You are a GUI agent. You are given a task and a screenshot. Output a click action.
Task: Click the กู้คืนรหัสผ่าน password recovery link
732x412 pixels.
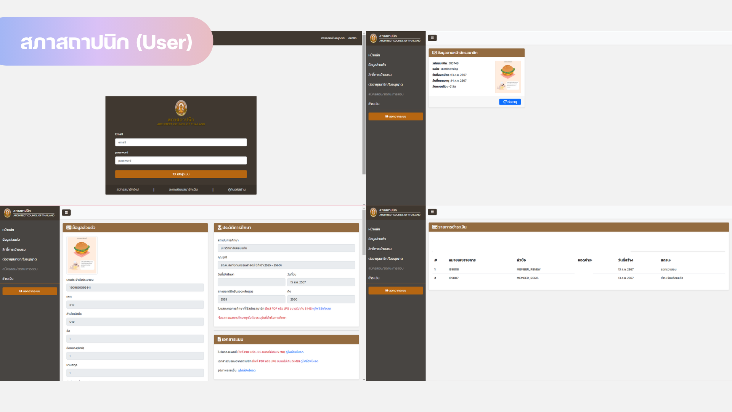(237, 190)
